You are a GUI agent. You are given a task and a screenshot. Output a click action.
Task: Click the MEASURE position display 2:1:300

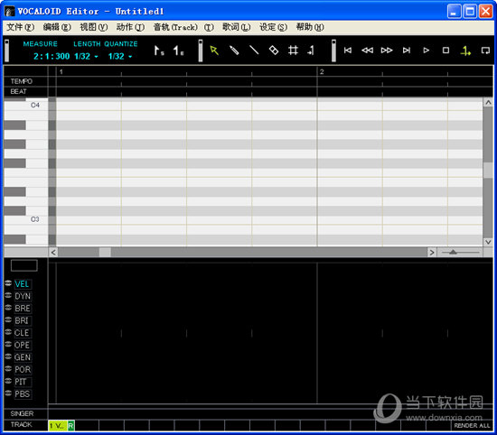(x=52, y=56)
